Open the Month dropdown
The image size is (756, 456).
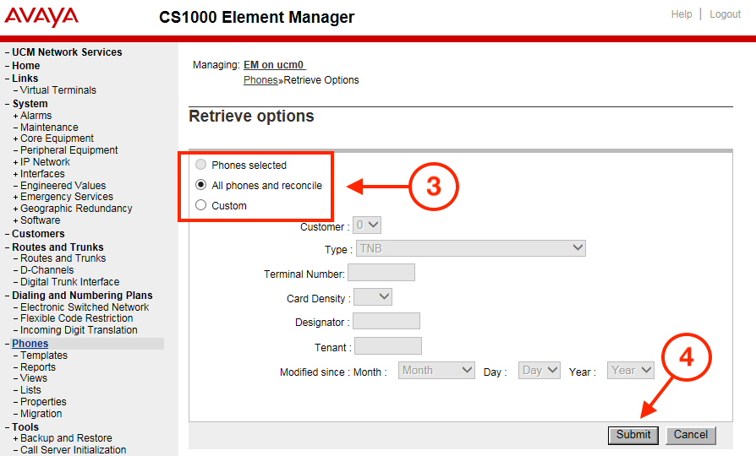pos(436,371)
